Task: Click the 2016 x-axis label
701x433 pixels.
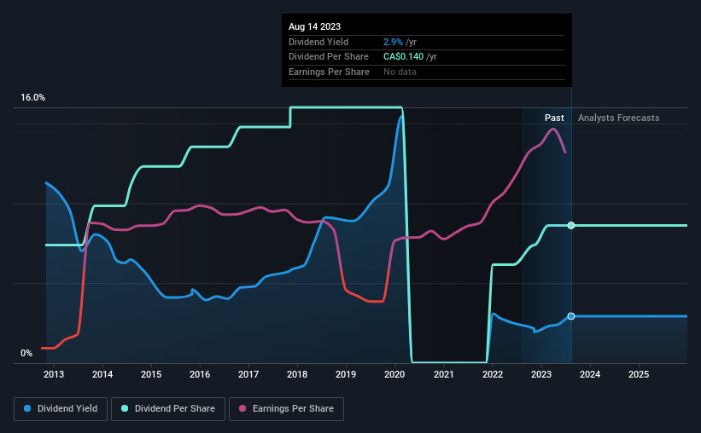Action: tap(200, 374)
